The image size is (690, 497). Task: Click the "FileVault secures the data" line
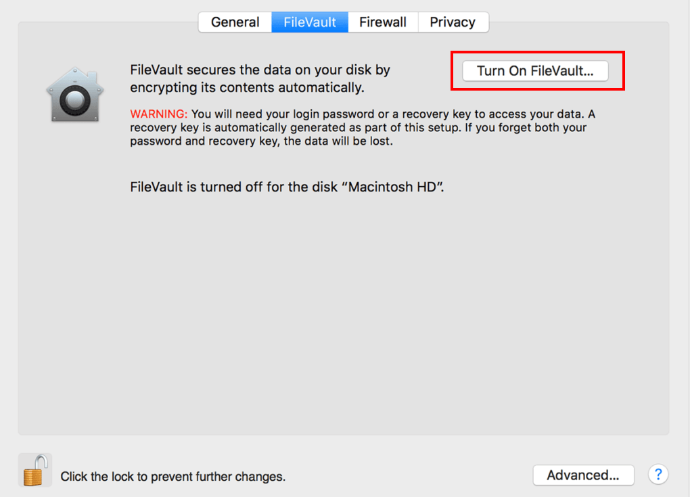[x=260, y=70]
